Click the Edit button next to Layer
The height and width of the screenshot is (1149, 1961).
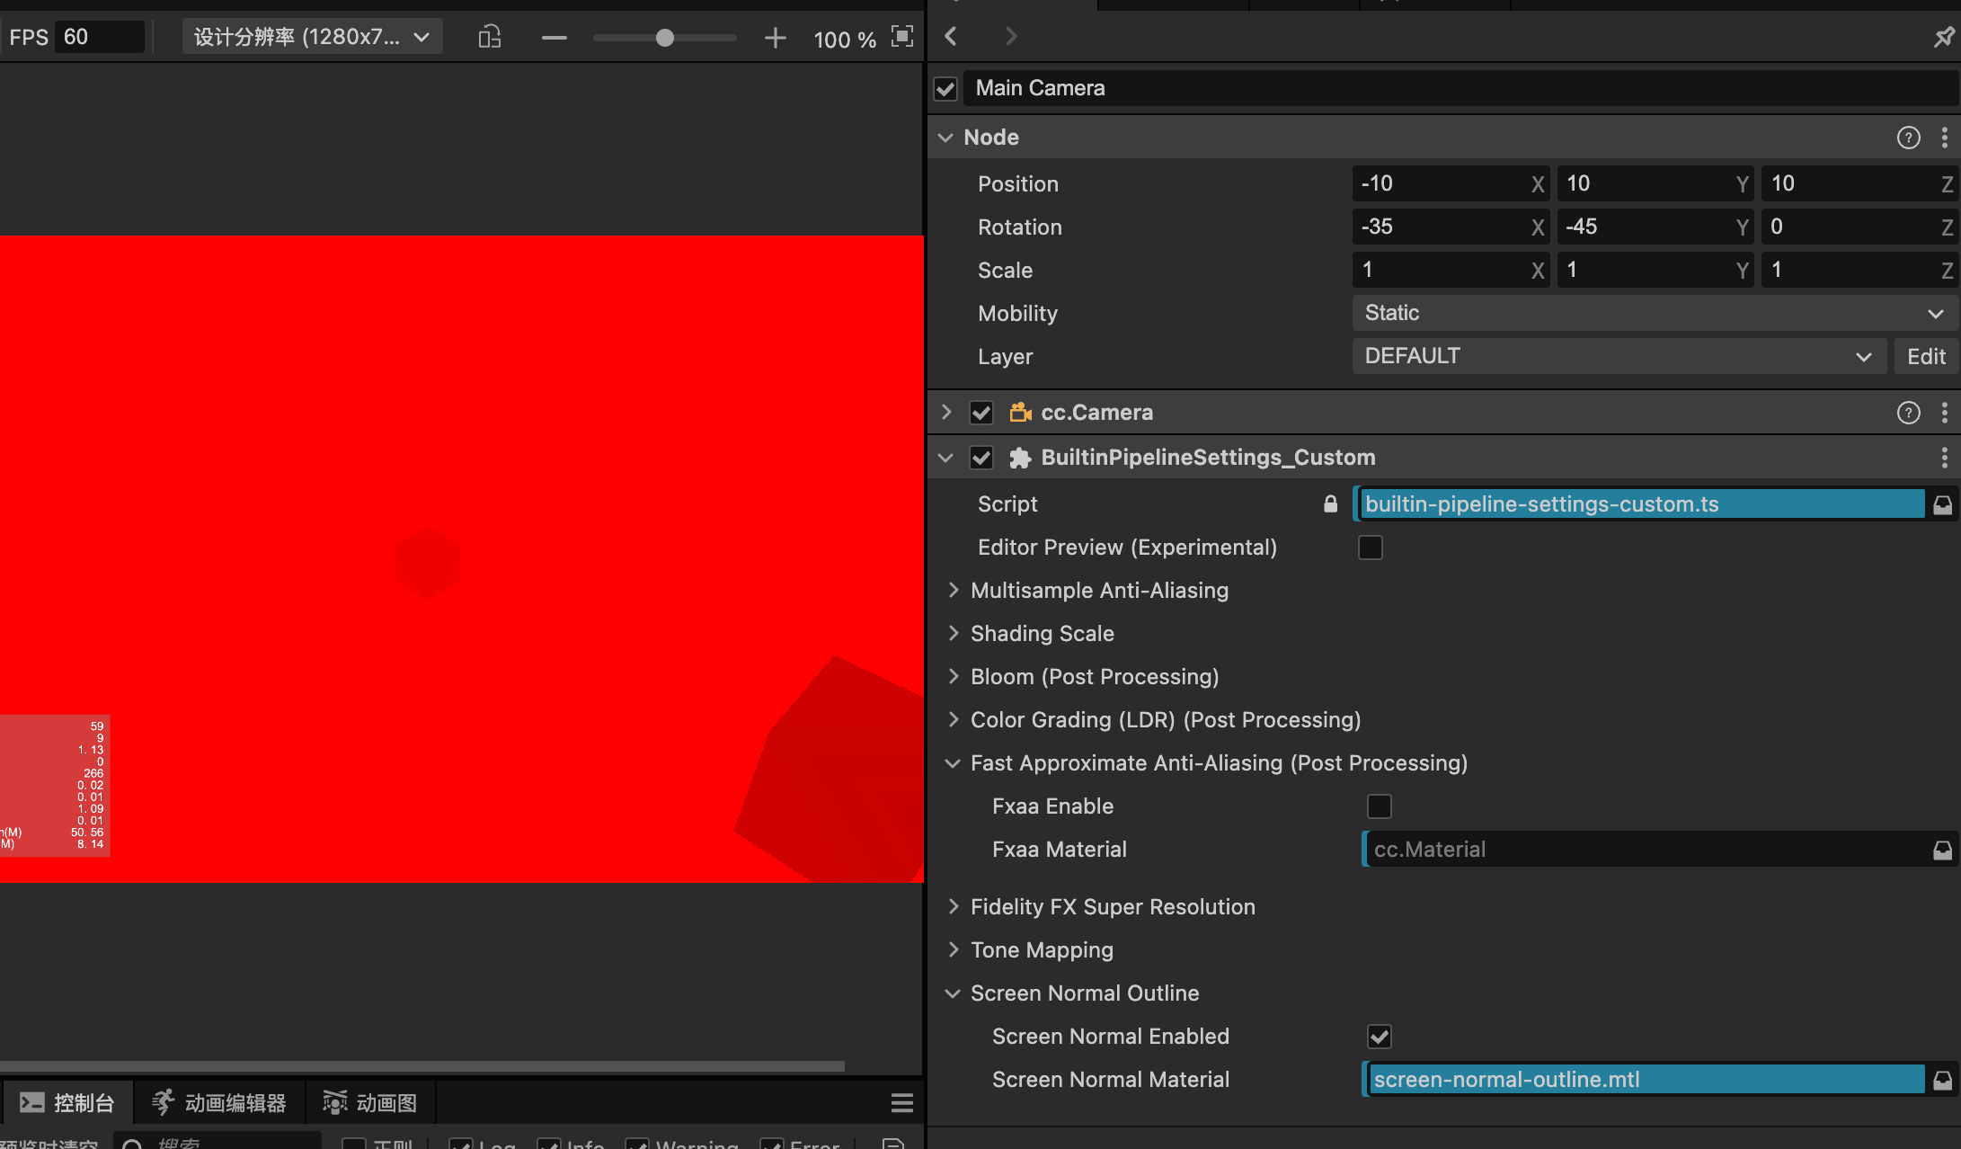(1925, 356)
